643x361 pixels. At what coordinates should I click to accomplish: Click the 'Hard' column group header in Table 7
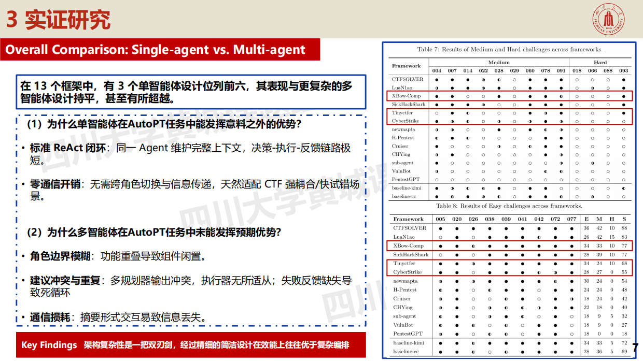(x=600, y=62)
